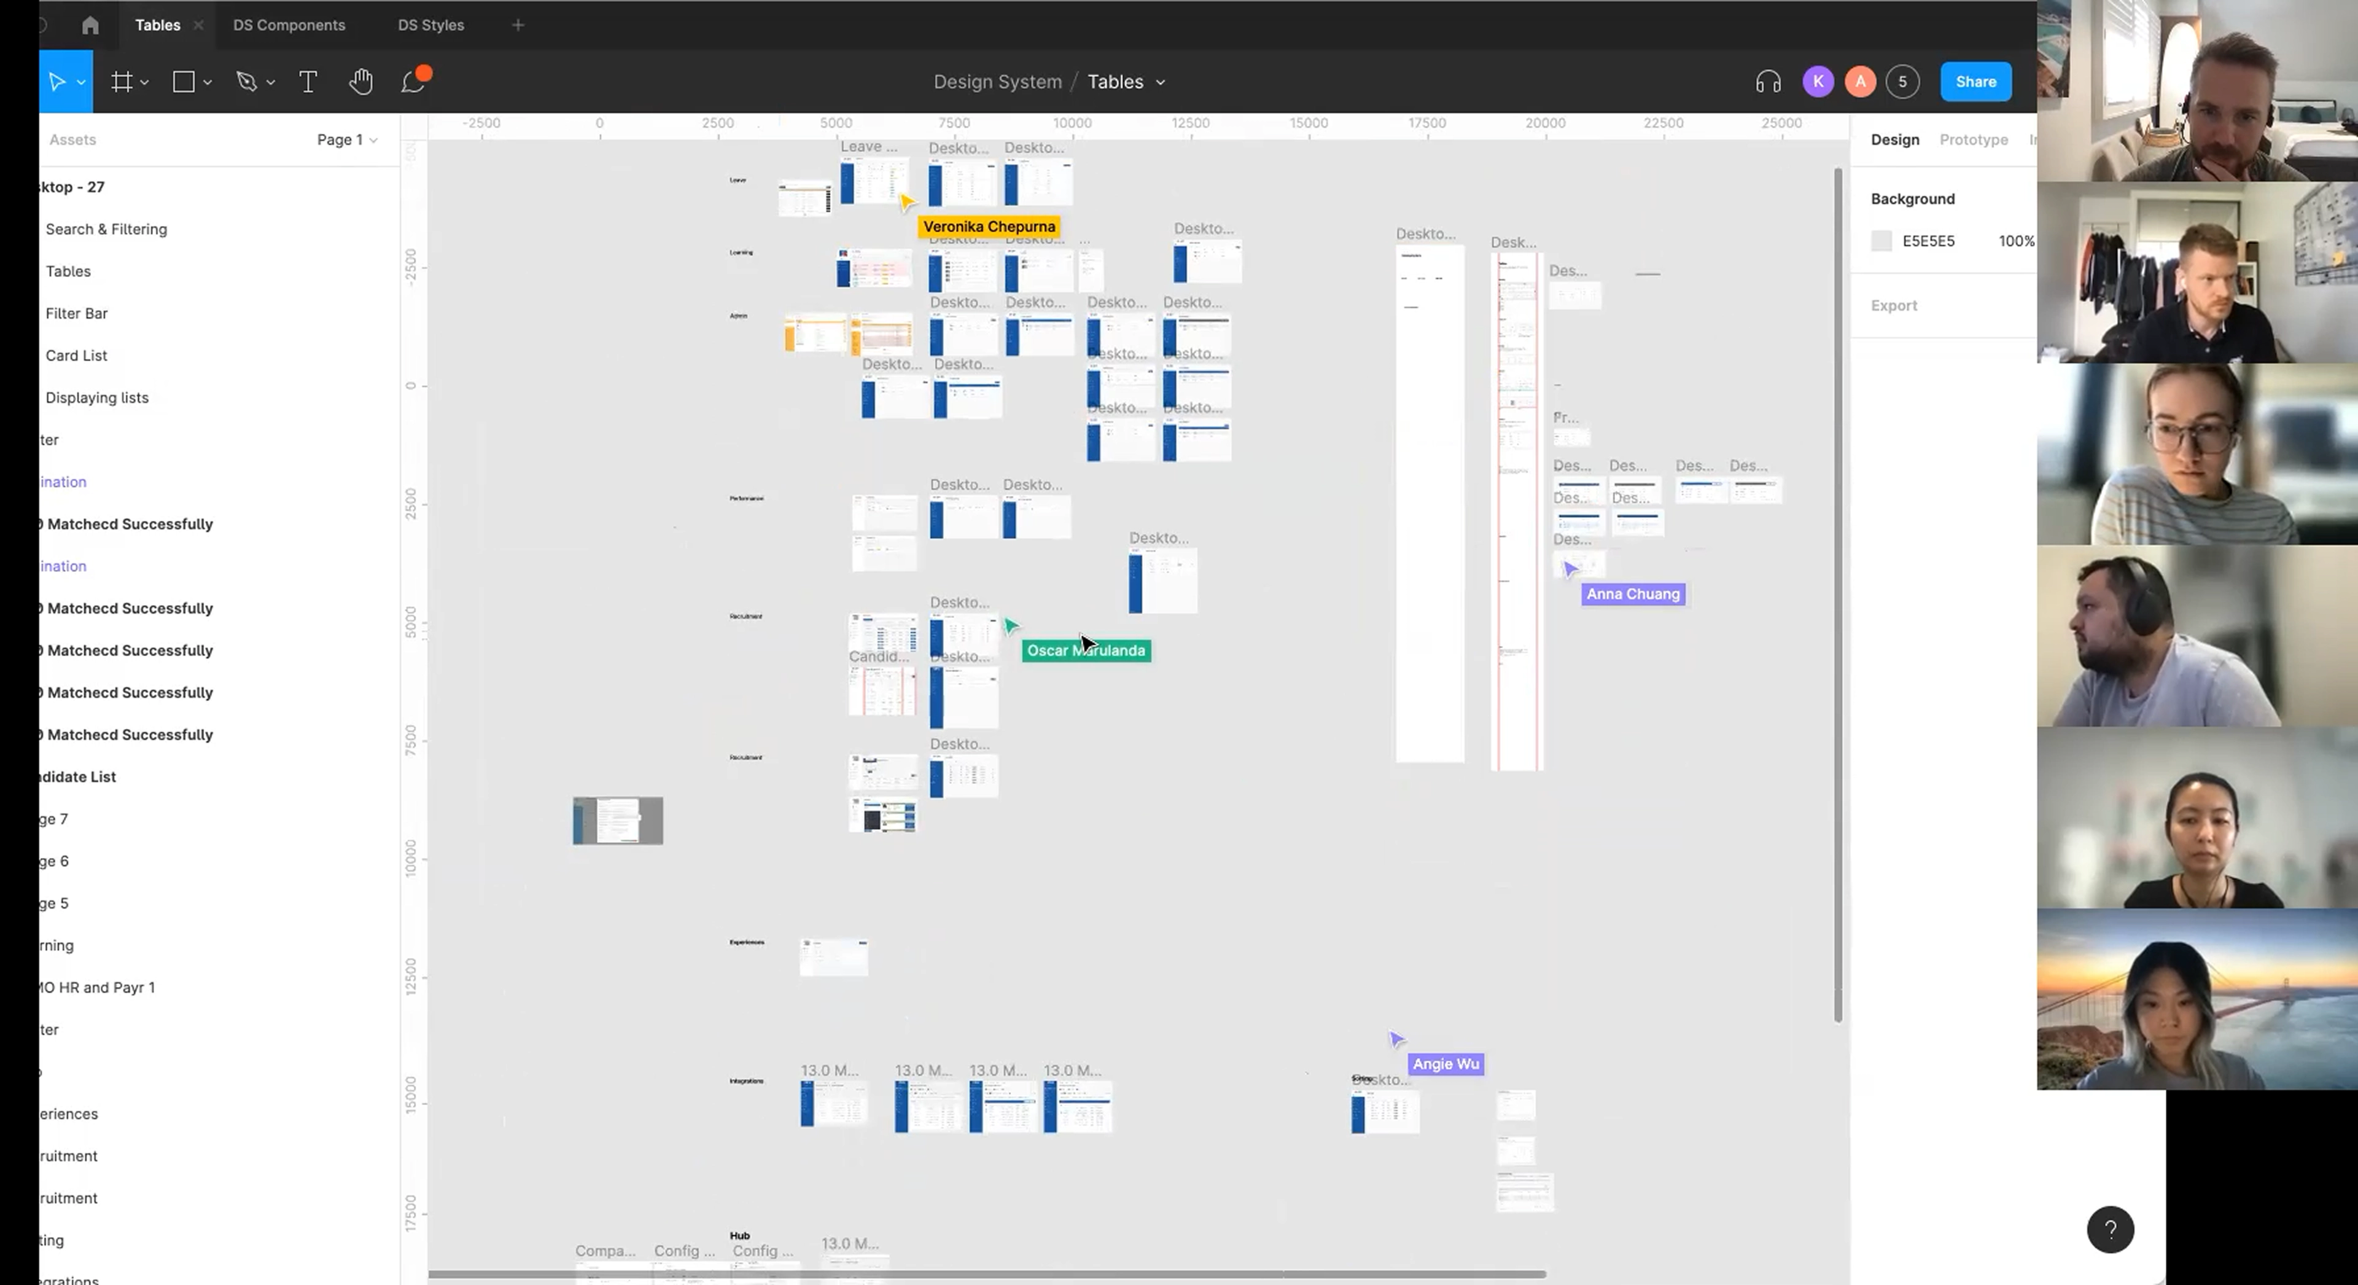Viewport: 2358px width, 1285px height.
Task: Select the Pen tool icon
Action: 246,82
